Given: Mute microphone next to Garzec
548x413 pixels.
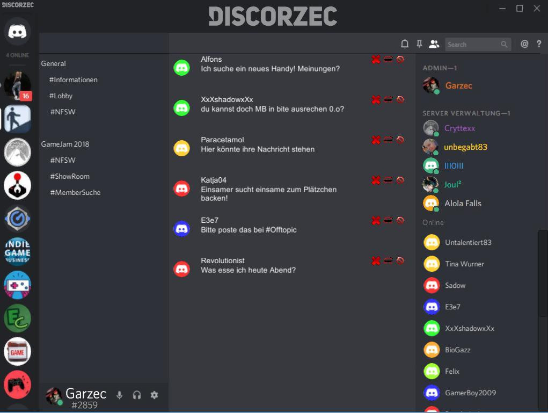Looking at the screenshot, I should pos(120,395).
